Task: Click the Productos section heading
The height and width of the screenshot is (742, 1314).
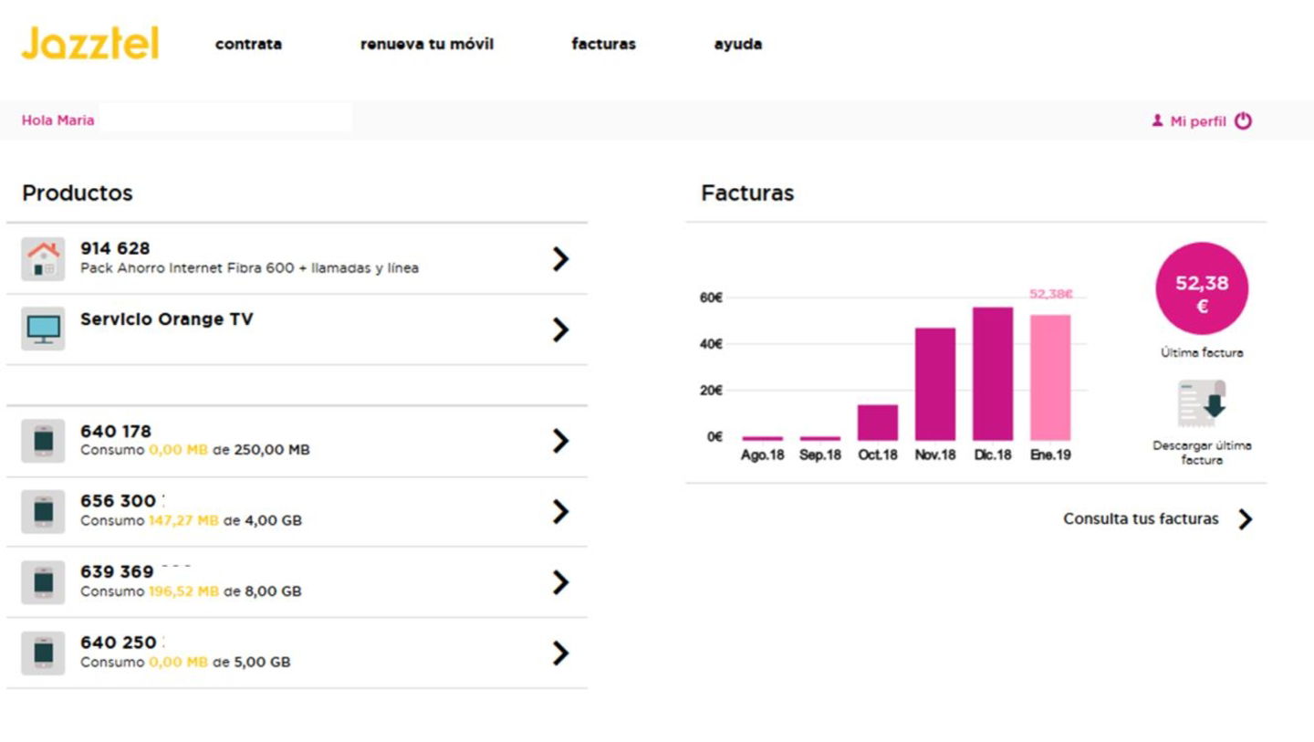Action: [78, 193]
